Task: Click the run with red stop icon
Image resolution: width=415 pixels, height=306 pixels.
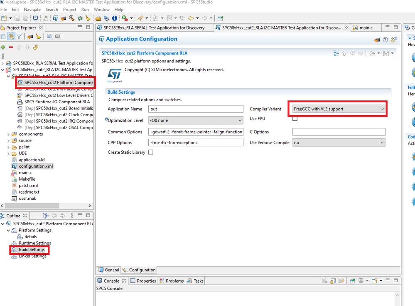Action: [x=125, y=18]
